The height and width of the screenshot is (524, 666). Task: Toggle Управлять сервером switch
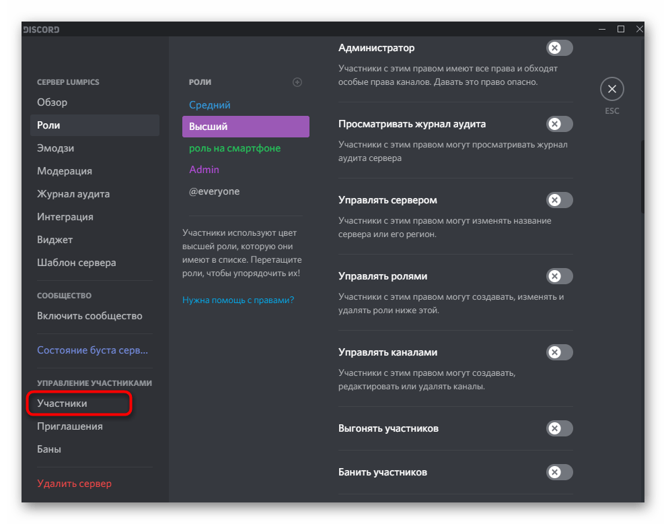click(560, 200)
